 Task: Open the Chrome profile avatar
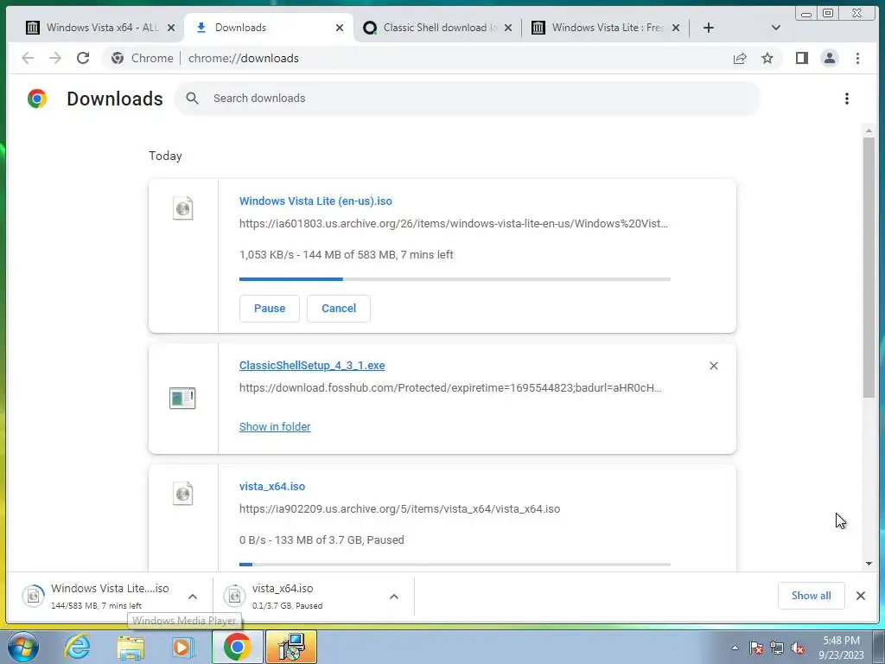tap(829, 58)
